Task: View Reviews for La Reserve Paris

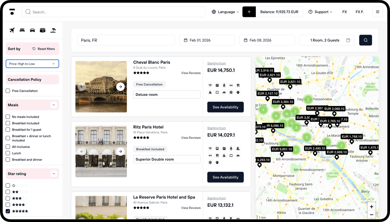Action: [x=191, y=208]
